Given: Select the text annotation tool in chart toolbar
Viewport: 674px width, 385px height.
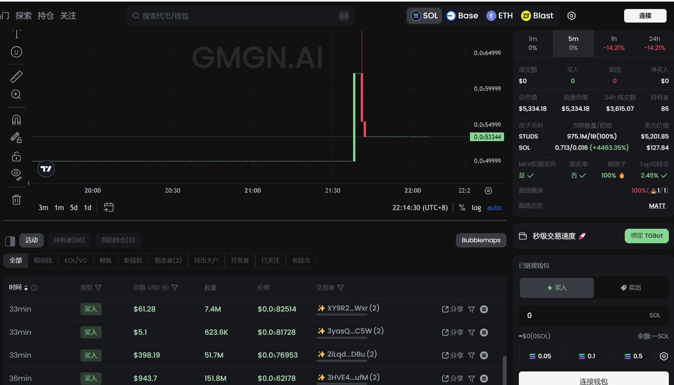Looking at the screenshot, I should 16,34.
